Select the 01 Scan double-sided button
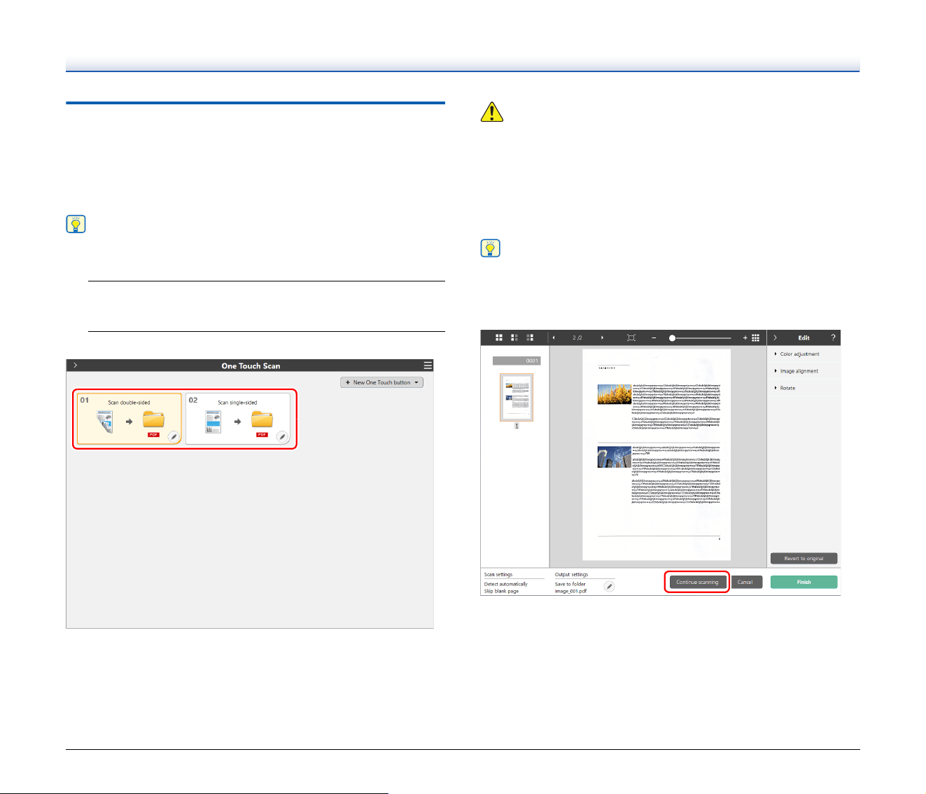 click(129, 419)
